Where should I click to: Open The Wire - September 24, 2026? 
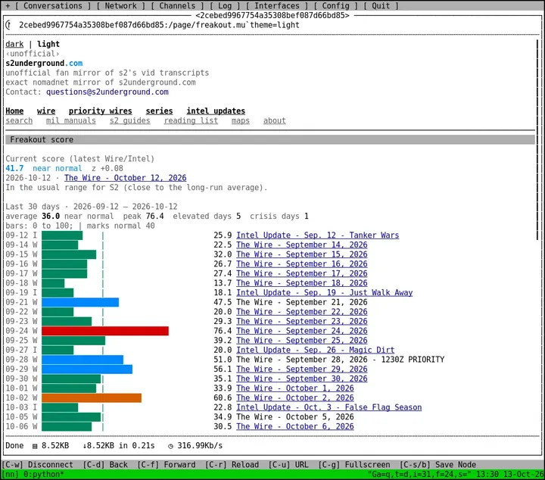coord(302,331)
